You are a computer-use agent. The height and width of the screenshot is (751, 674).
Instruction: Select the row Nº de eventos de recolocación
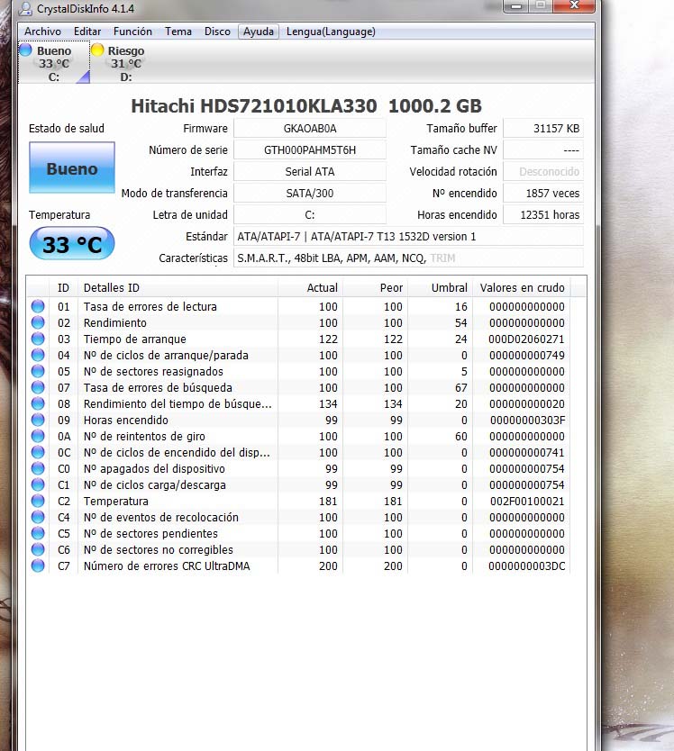[x=299, y=517]
